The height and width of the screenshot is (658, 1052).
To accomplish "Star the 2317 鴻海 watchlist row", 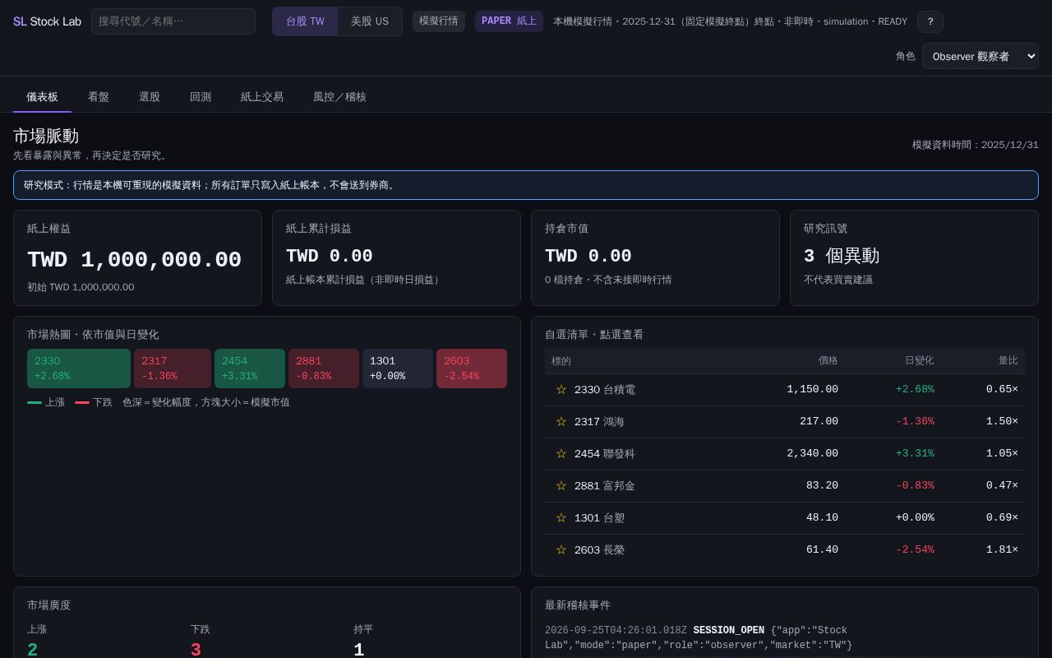I will point(561,421).
